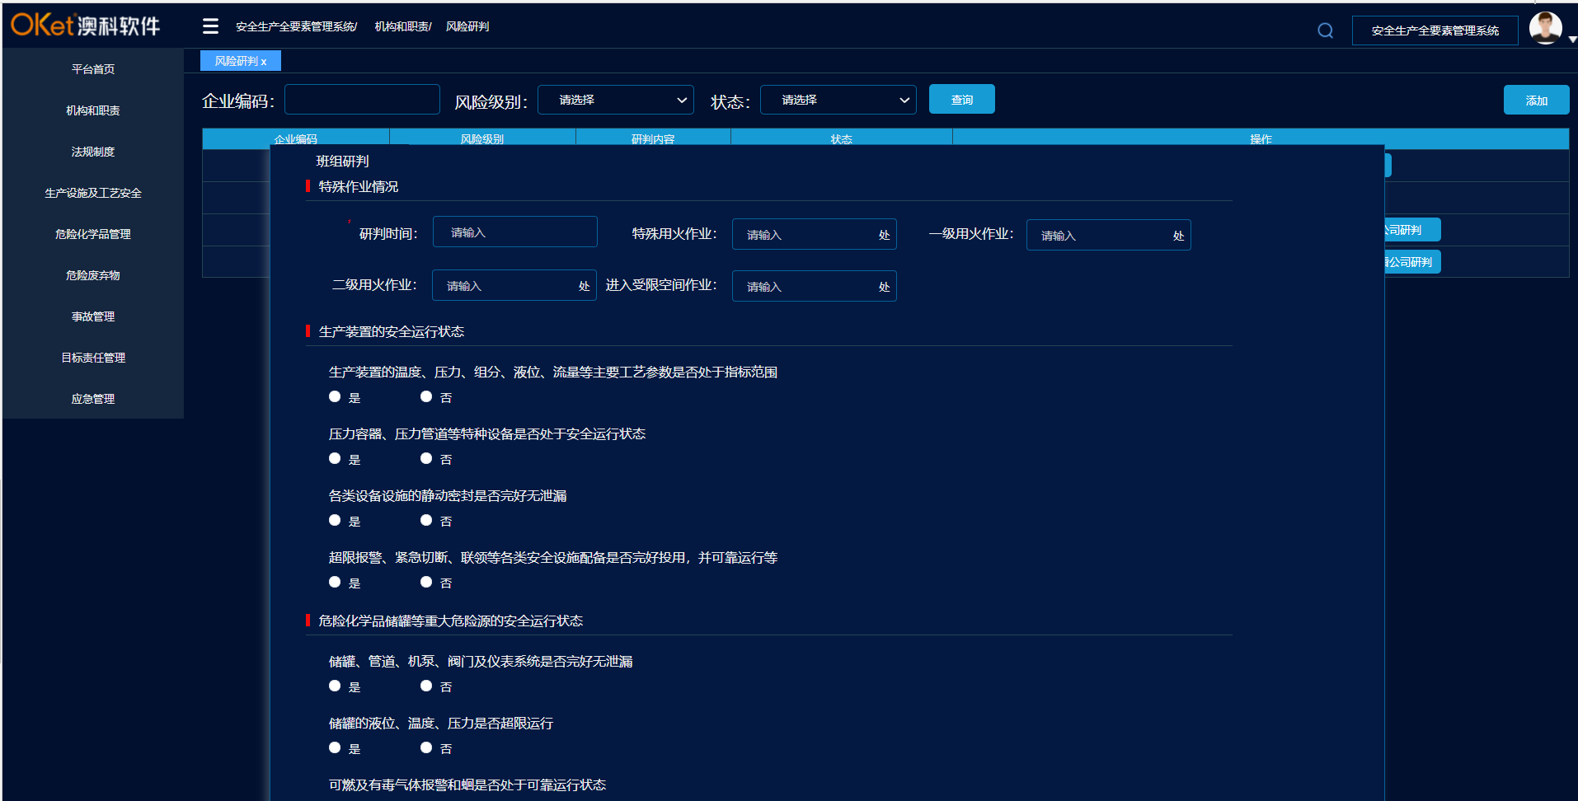Click the 公司研判 action button

pos(1410,229)
